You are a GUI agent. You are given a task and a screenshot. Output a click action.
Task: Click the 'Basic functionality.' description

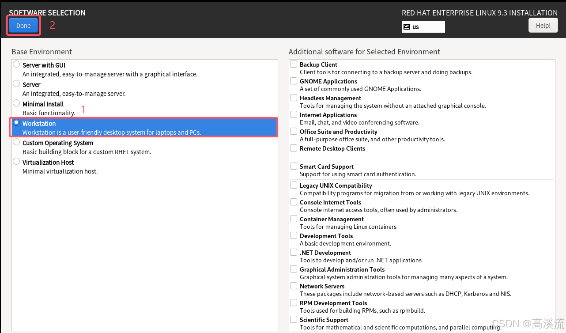(49, 113)
